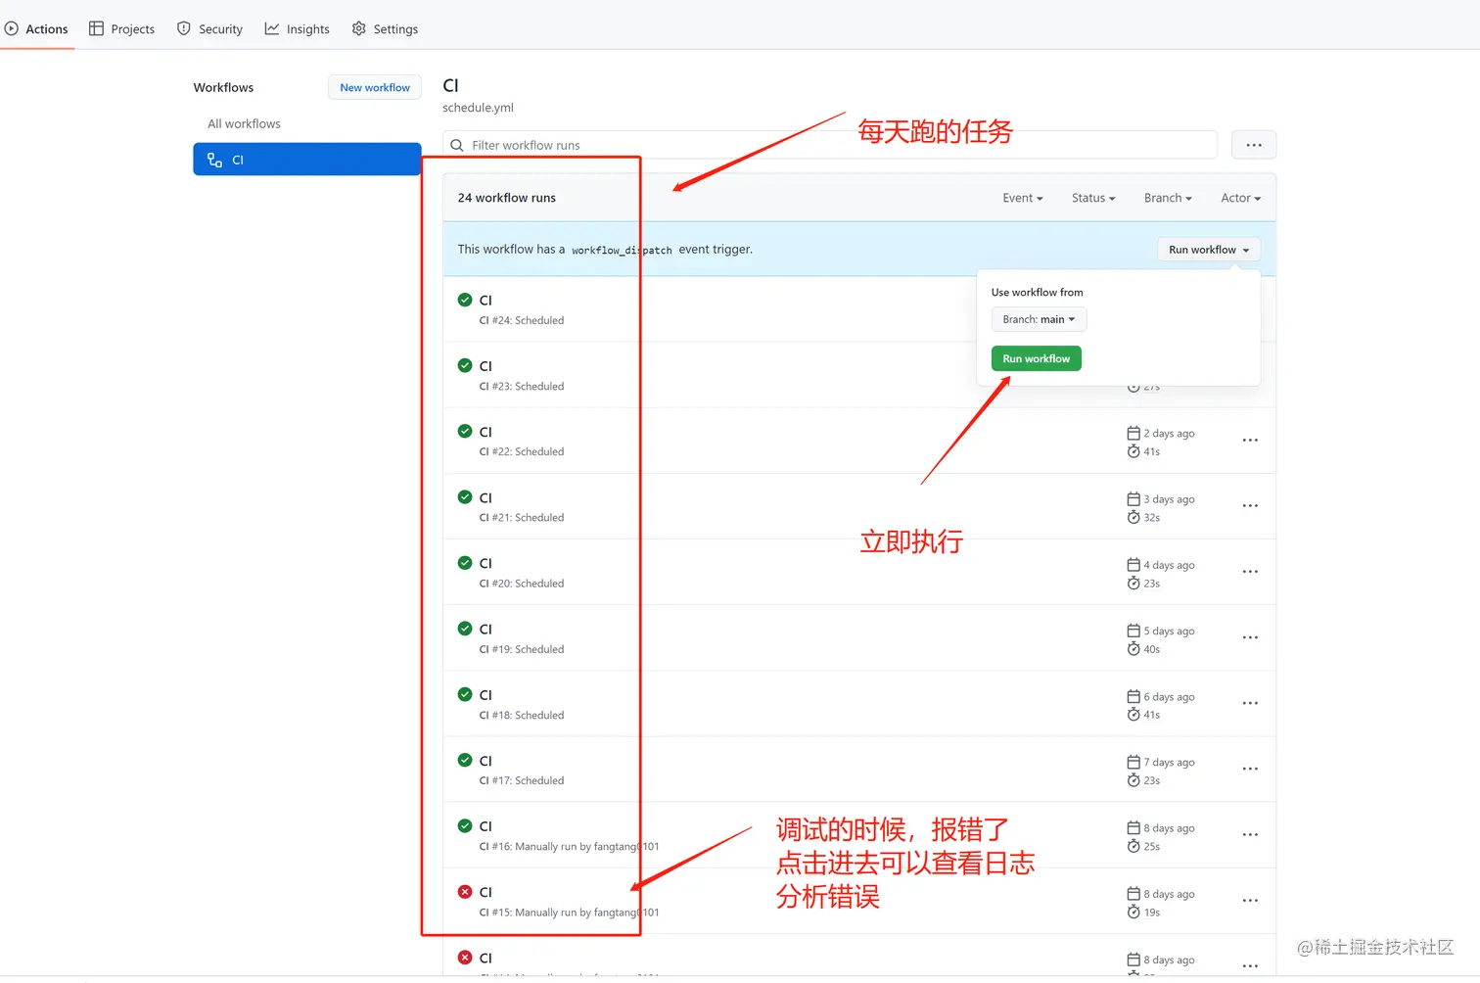Viewport: 1480px width, 983px height.
Task: Click the New workflow button
Action: click(375, 87)
